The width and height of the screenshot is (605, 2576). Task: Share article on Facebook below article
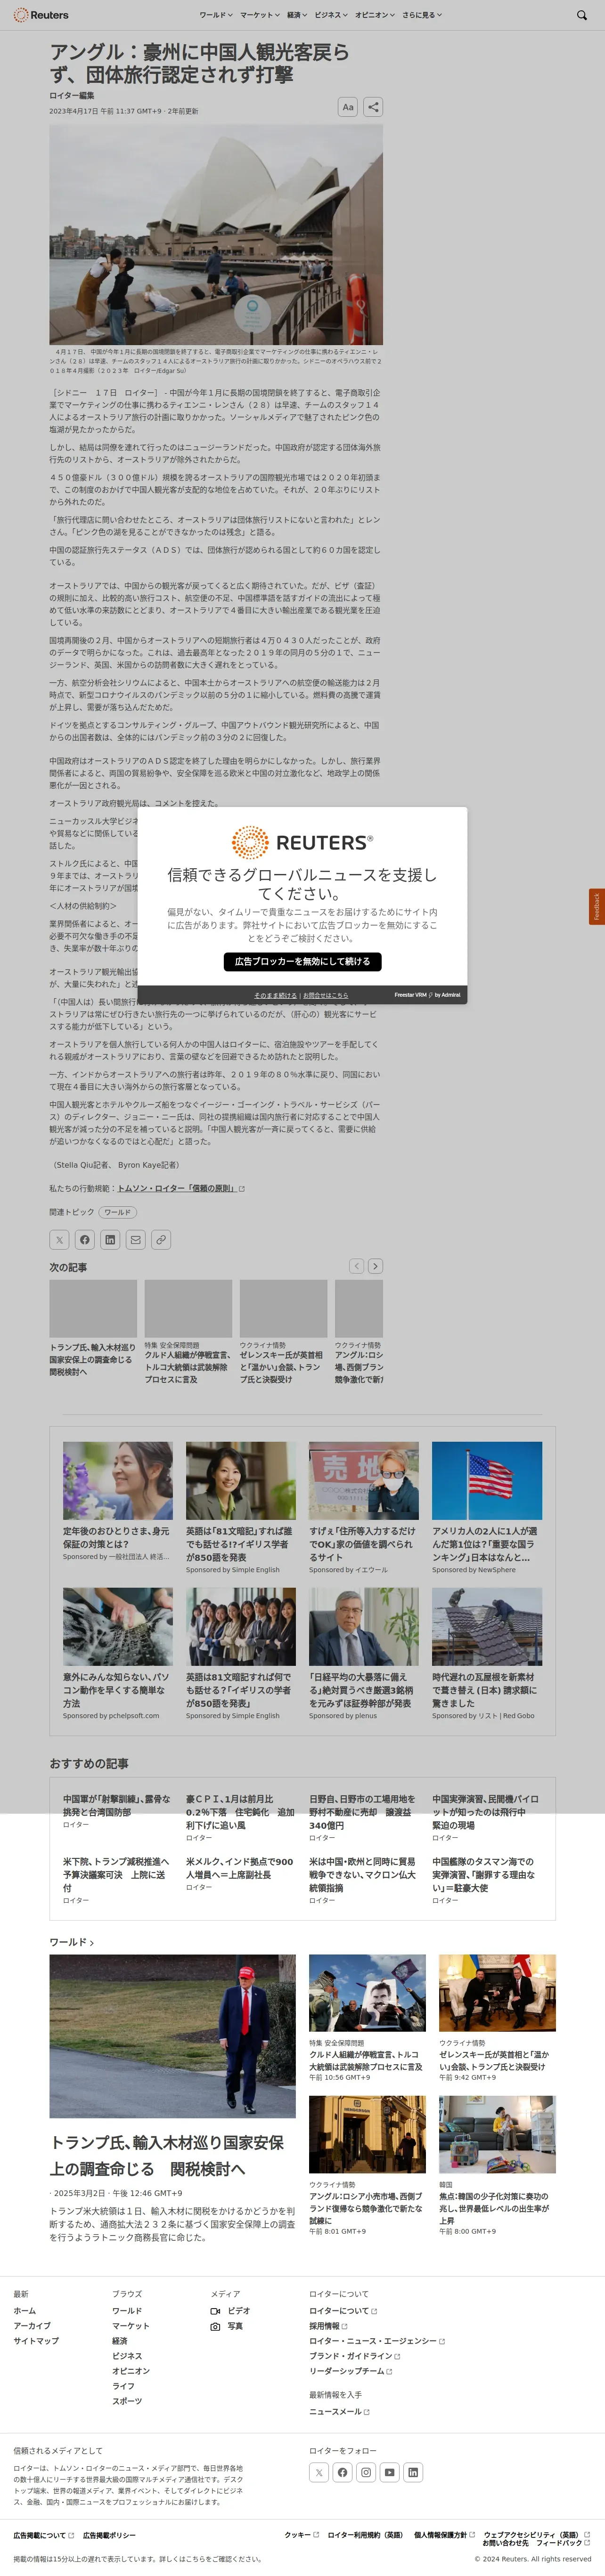[85, 1240]
